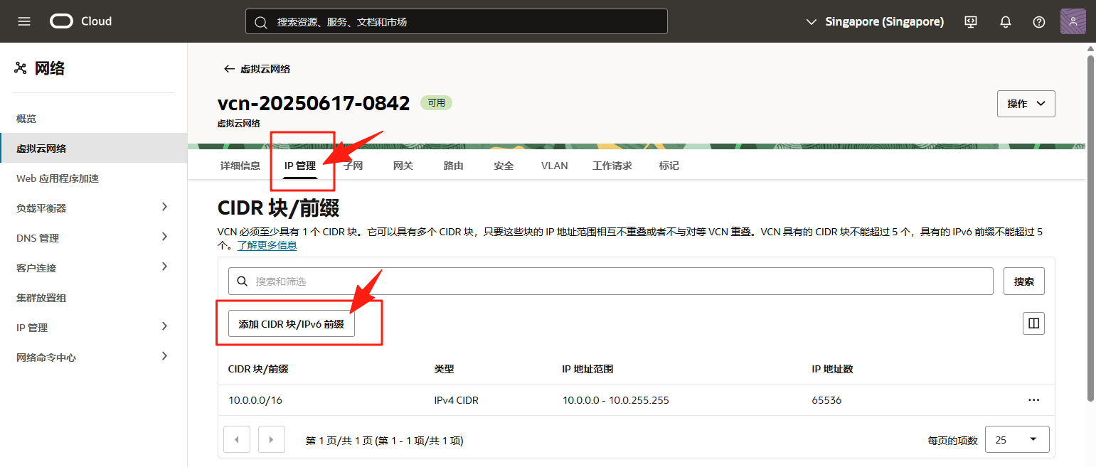
Task: Click the Oracle Cloud logo
Action: (x=80, y=21)
